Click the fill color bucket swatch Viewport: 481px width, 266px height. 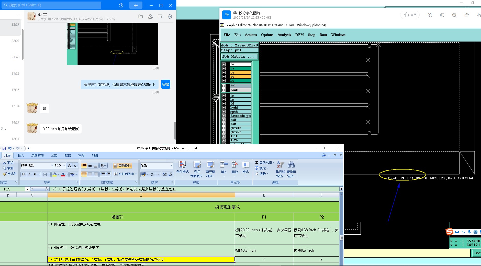point(54,174)
